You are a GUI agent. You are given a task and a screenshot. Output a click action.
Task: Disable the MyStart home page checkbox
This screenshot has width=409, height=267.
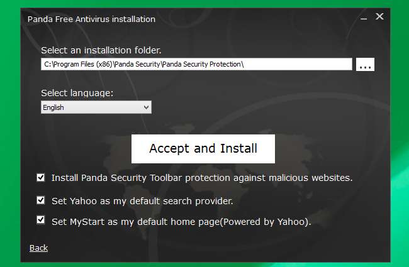point(41,220)
